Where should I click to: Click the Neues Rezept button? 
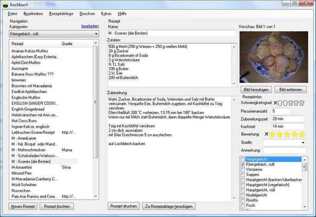pyautogui.click(x=23, y=206)
